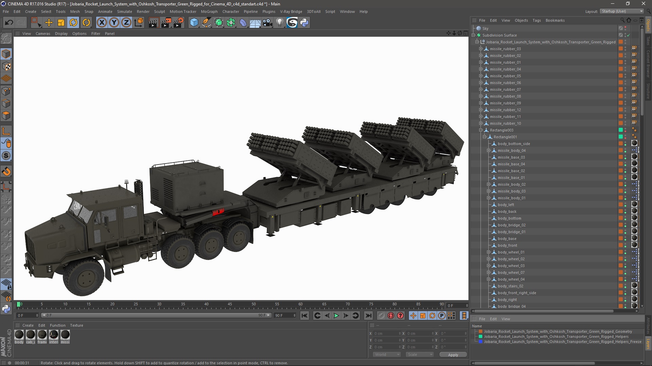The height and width of the screenshot is (366, 652).
Task: Toggle Y axis lock
Action: (x=114, y=23)
